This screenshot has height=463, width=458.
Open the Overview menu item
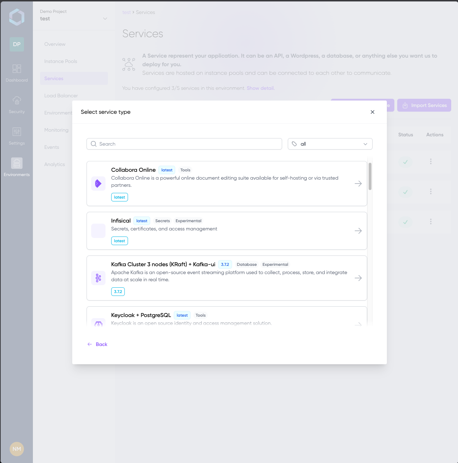point(55,44)
